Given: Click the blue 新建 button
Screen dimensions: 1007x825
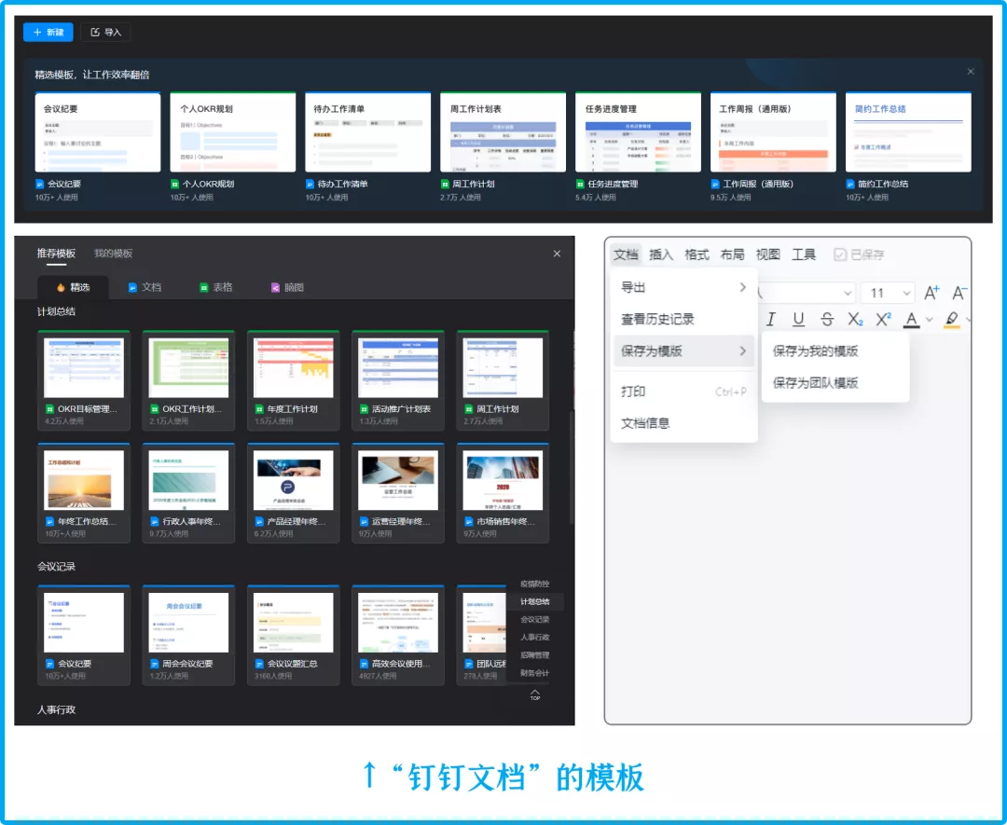Looking at the screenshot, I should (48, 32).
